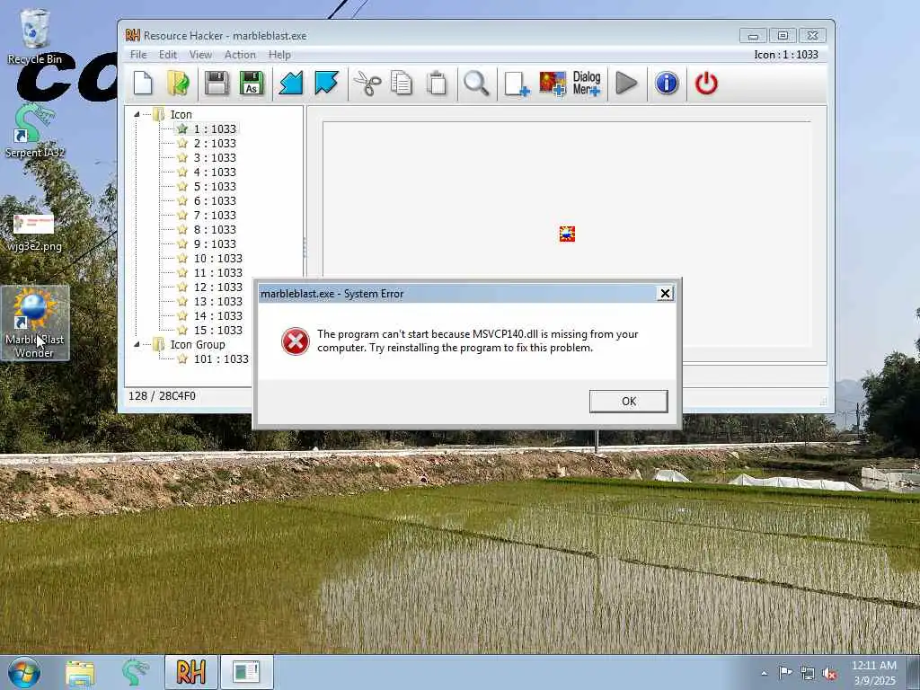Select icon resource 13 : 1033
Viewport: 920px width, 690px height.
click(x=217, y=302)
